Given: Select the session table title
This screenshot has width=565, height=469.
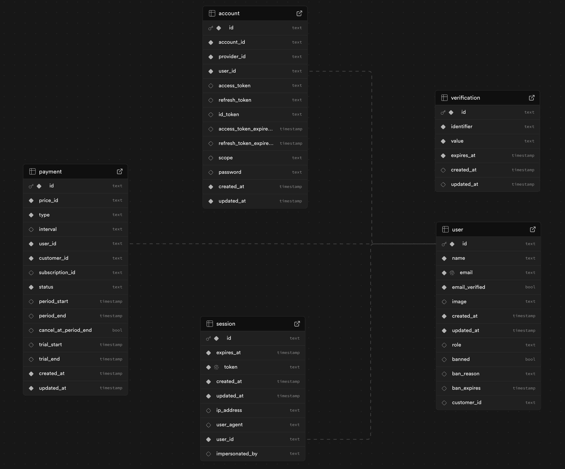Looking at the screenshot, I should [226, 324].
